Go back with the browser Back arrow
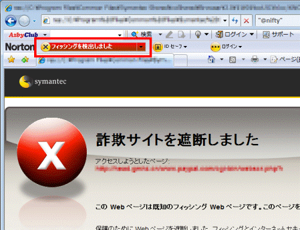300x230 pixels. (x=11, y=21)
